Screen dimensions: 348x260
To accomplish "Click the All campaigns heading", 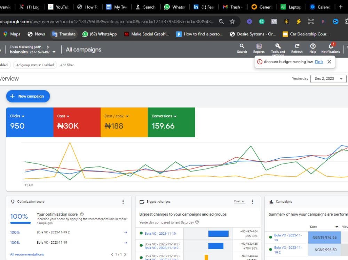I will pos(83,50).
